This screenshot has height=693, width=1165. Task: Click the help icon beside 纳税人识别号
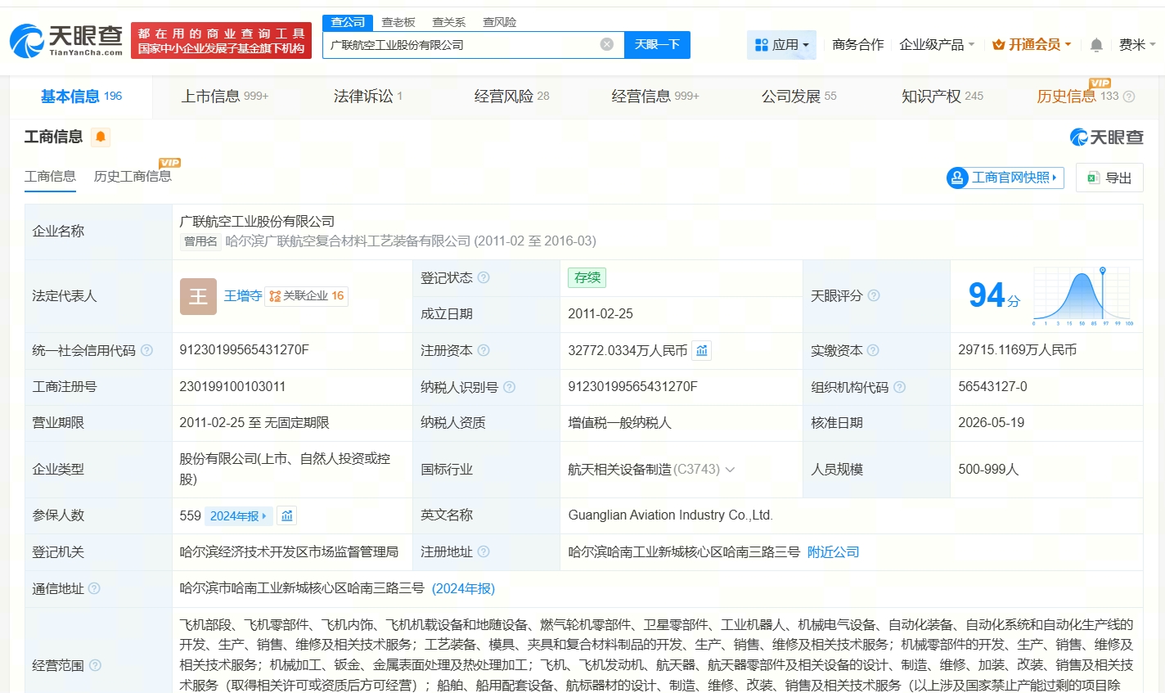point(510,387)
